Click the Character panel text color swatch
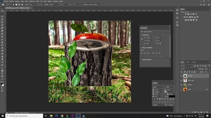 [172, 96]
